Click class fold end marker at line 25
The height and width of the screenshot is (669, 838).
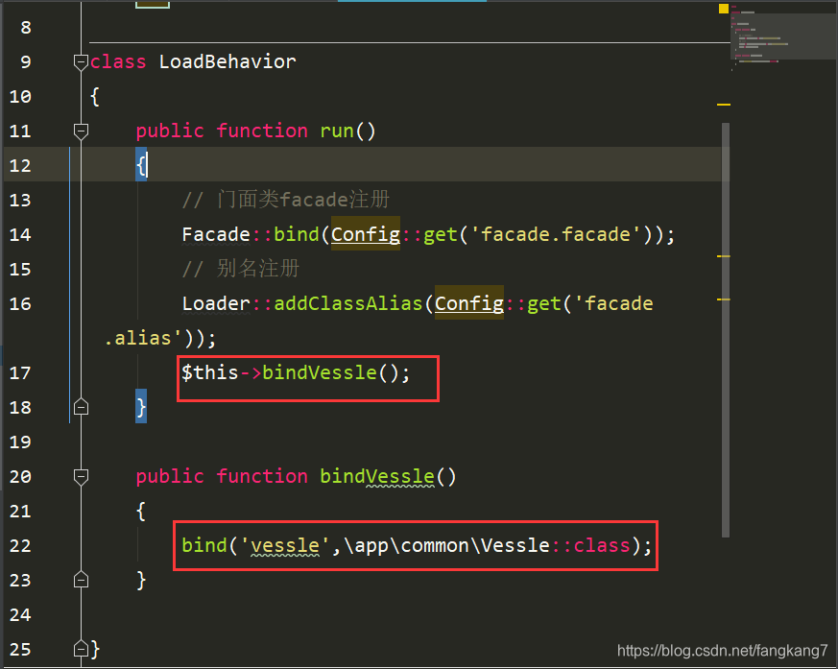(81, 649)
